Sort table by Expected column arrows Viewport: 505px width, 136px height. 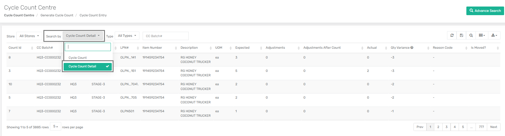click(x=261, y=48)
